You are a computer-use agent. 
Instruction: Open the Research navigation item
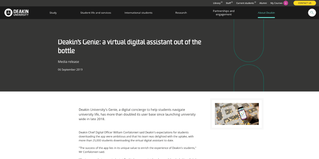tap(181, 13)
